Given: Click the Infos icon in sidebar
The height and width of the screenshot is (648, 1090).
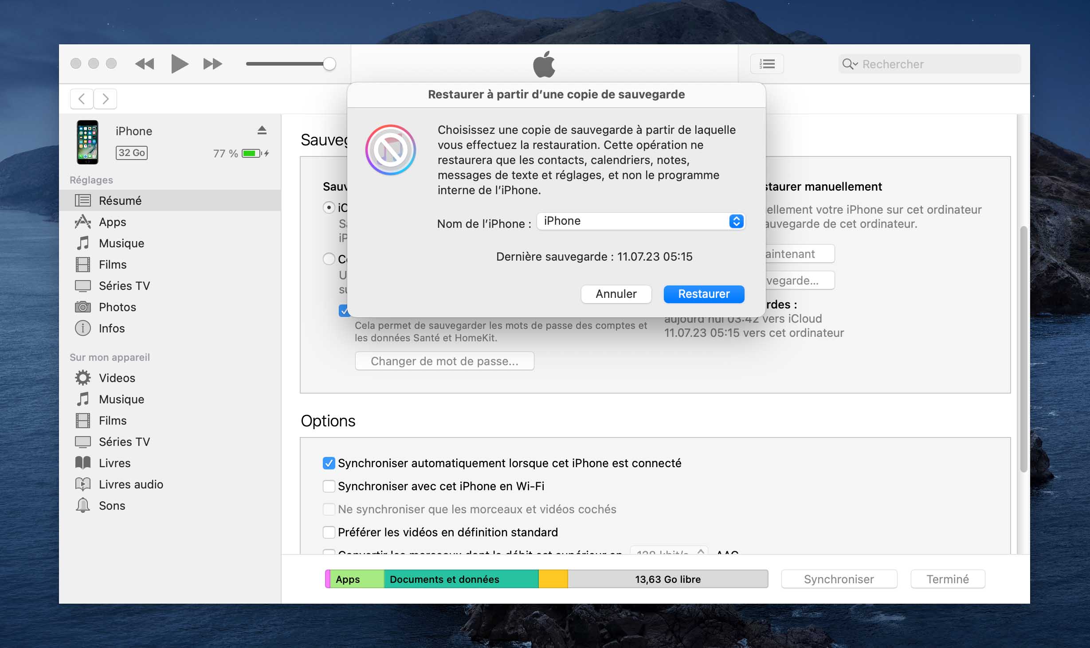Looking at the screenshot, I should pos(83,328).
